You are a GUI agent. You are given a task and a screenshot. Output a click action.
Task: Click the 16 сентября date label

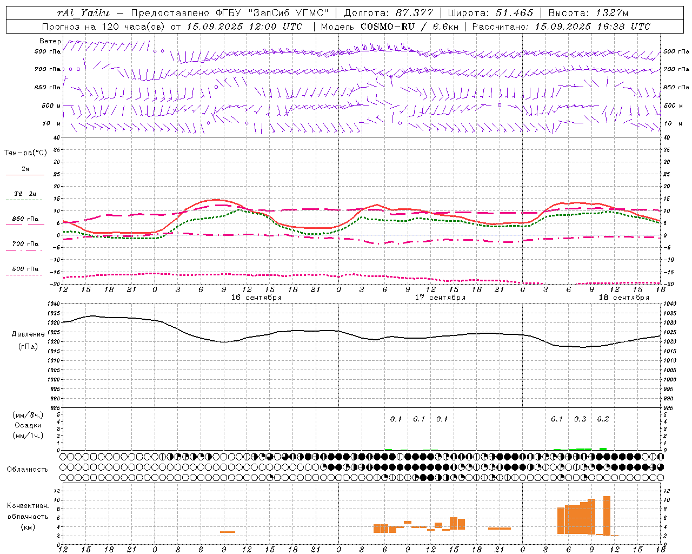[x=256, y=298]
